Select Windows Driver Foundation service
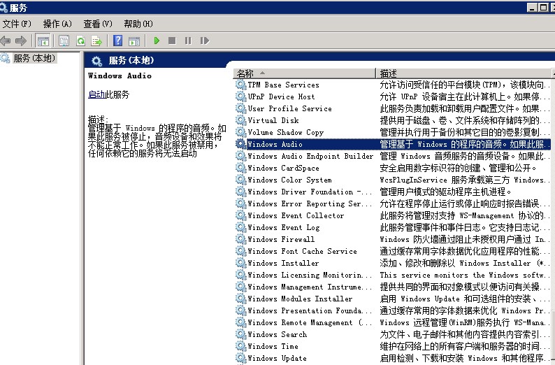Screen dimensions: 555x365 click(x=392, y=192)
